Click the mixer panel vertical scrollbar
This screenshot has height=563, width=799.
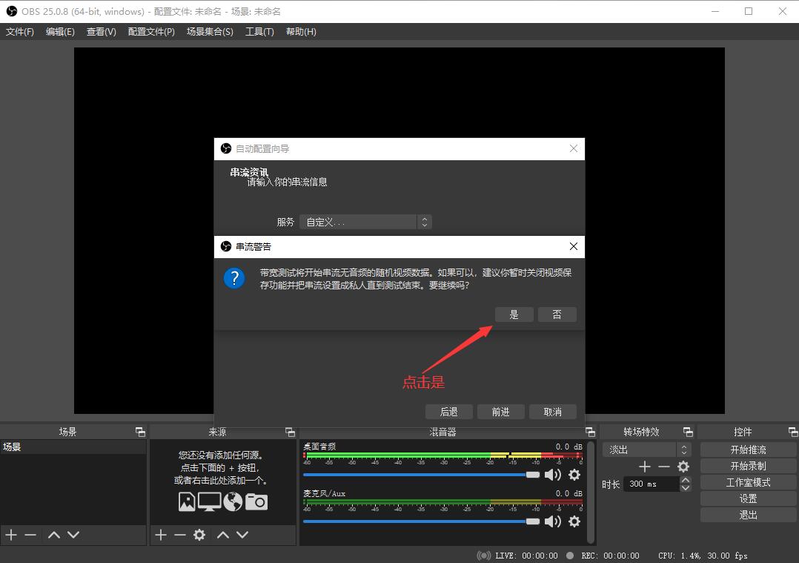click(x=591, y=492)
